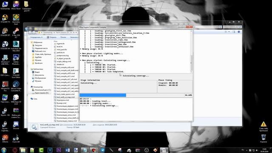The width and height of the screenshot is (272, 153).
Task: Launch the X-Ray SDK 0.7 shortcut
Action: click(16, 33)
